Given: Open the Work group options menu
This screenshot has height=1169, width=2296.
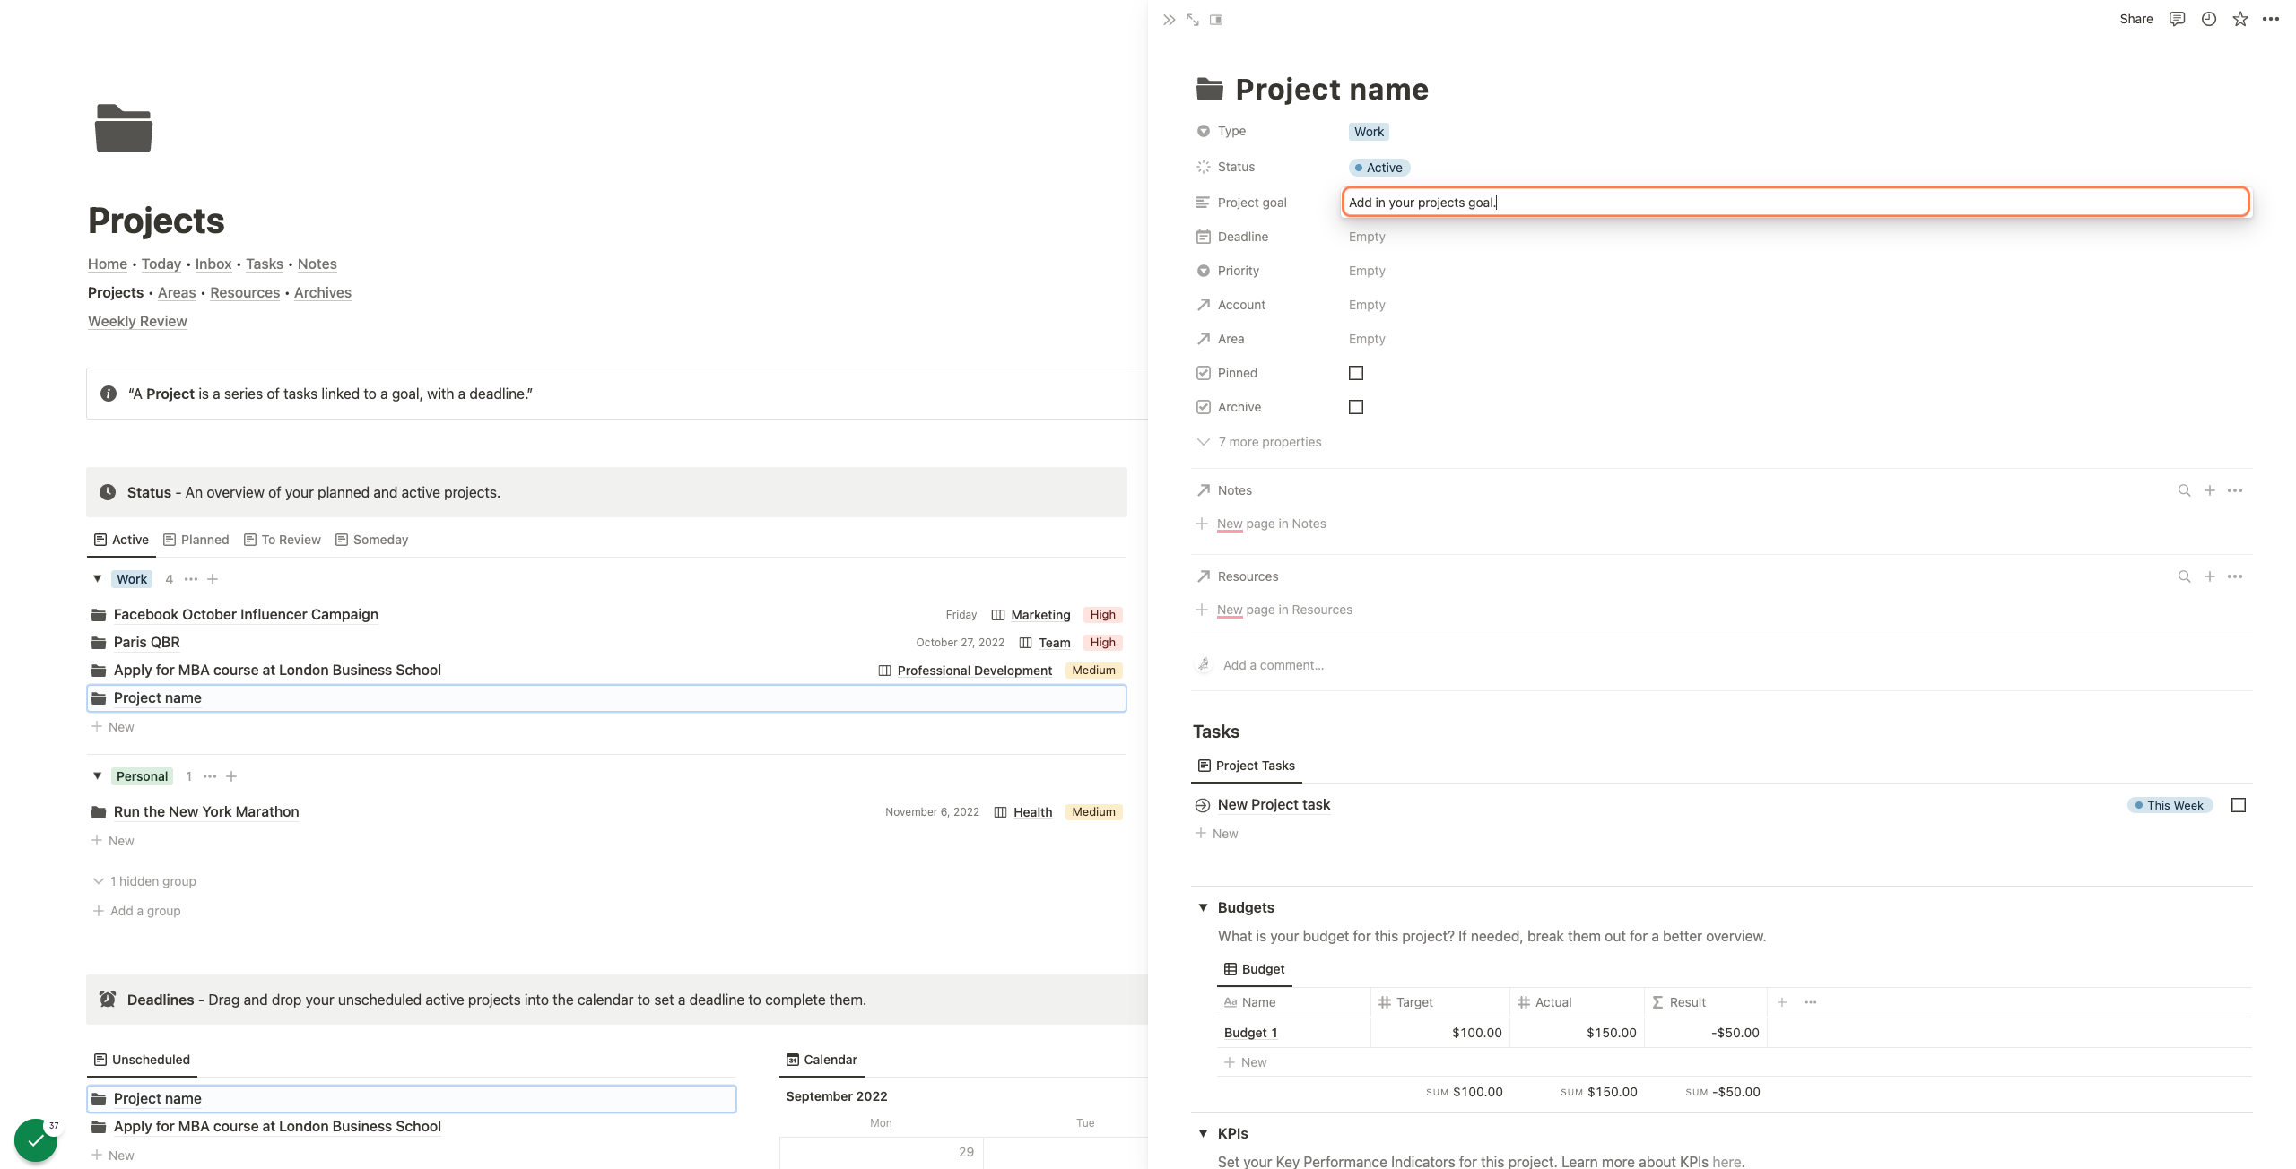Looking at the screenshot, I should point(191,579).
